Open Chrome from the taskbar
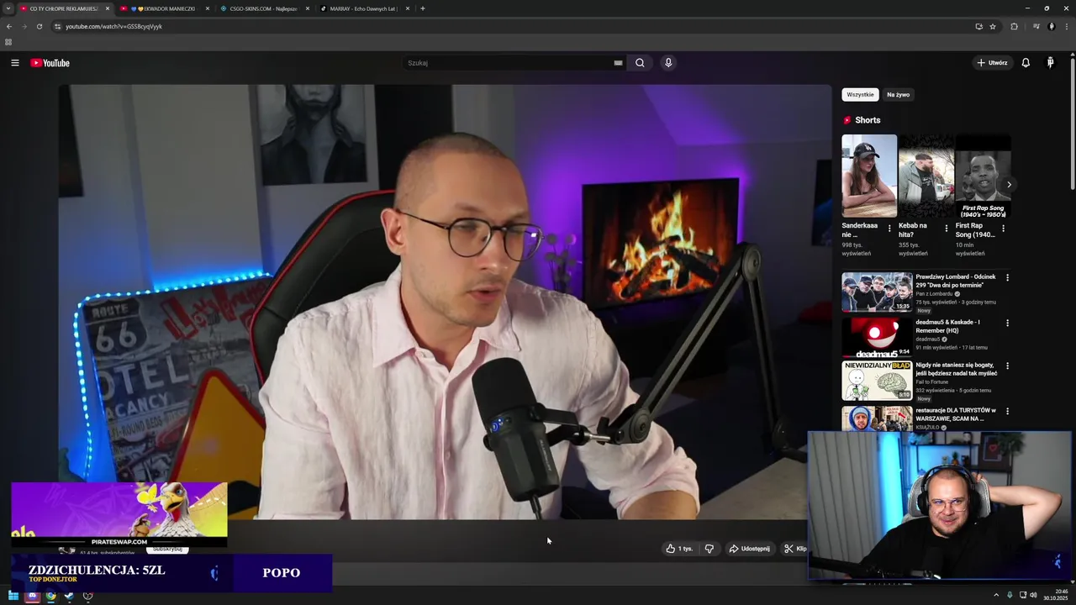This screenshot has height=605, width=1076. pos(50,596)
